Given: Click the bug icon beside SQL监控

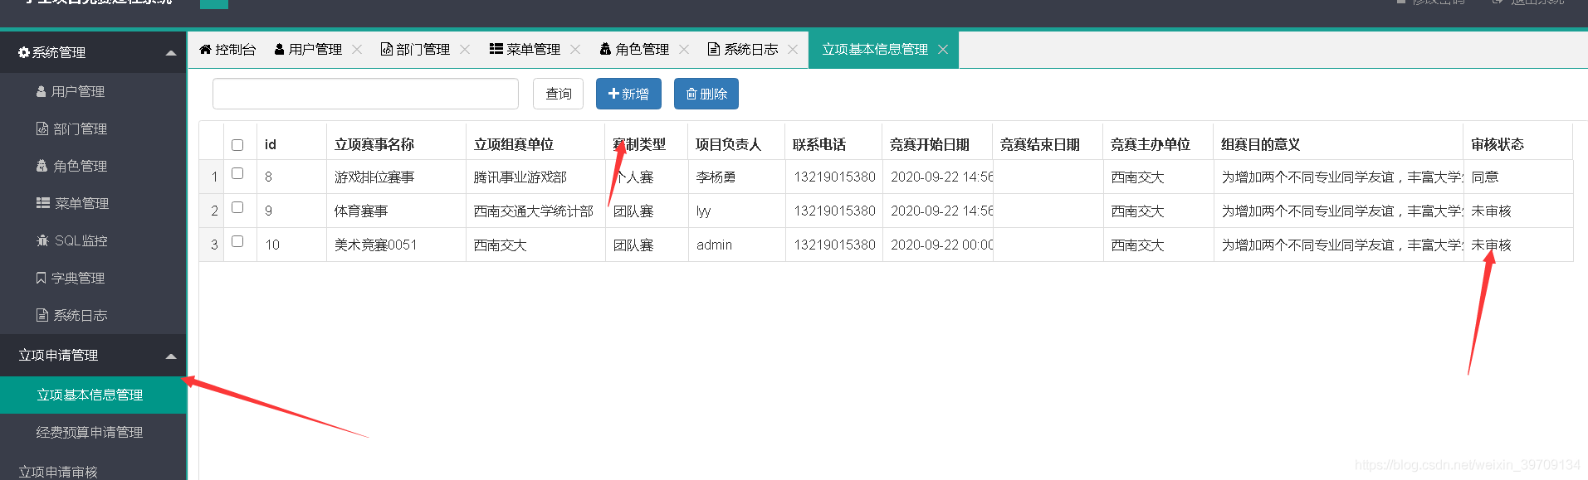Looking at the screenshot, I should point(43,240).
